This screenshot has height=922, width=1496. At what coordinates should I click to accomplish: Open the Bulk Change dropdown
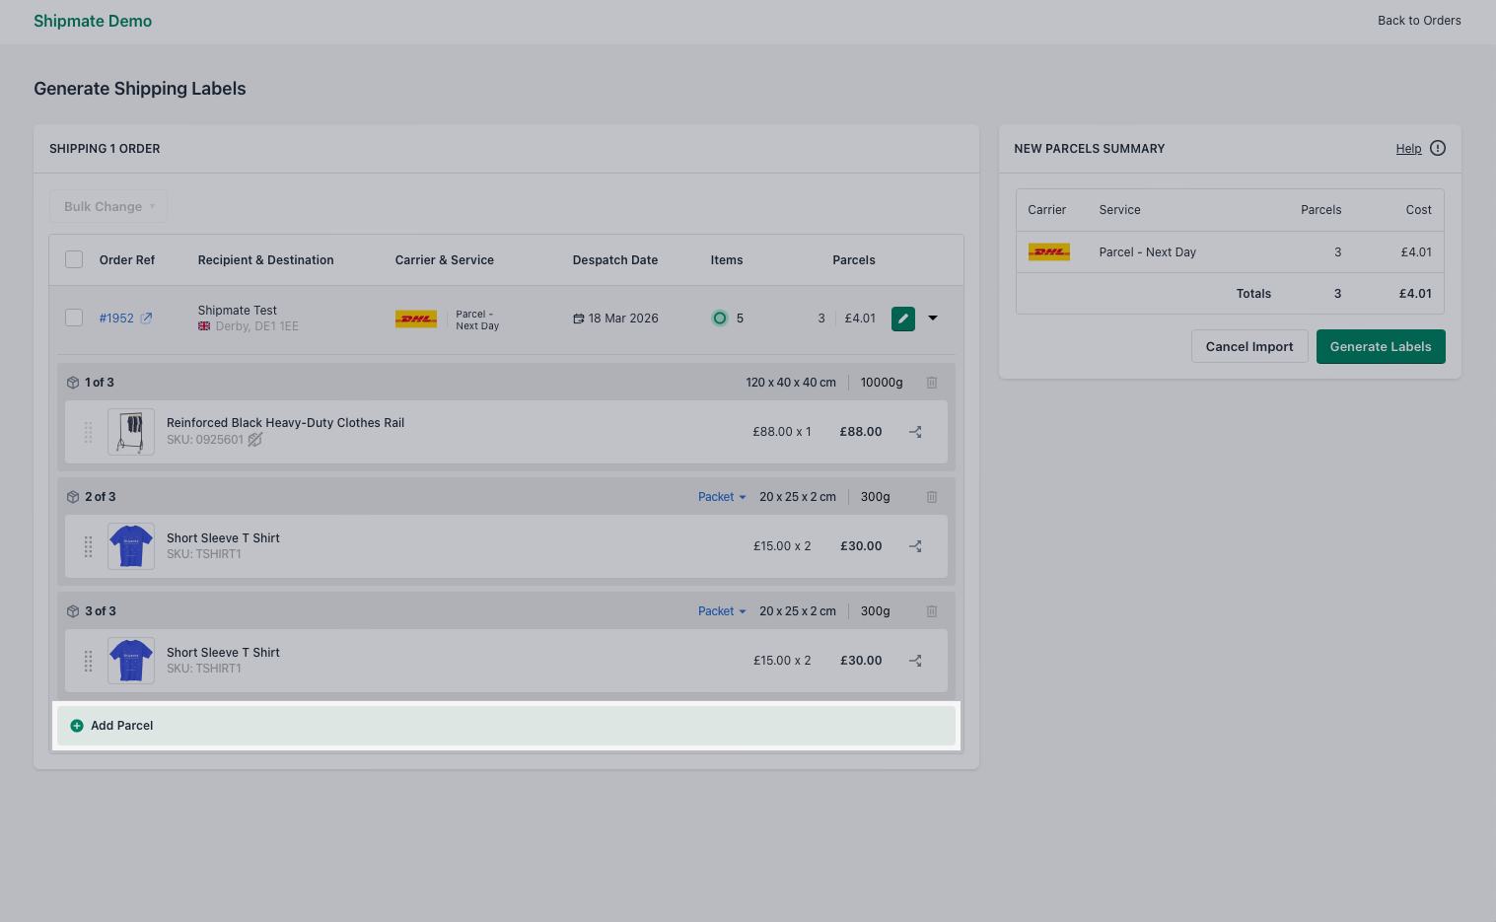click(x=107, y=206)
